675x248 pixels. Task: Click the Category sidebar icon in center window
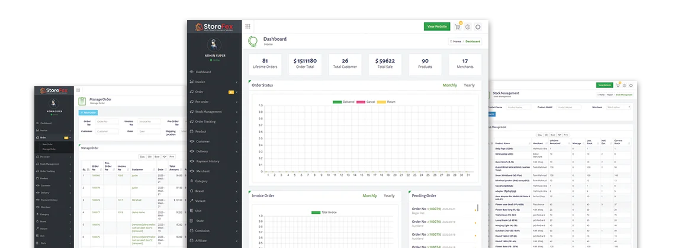(192, 181)
